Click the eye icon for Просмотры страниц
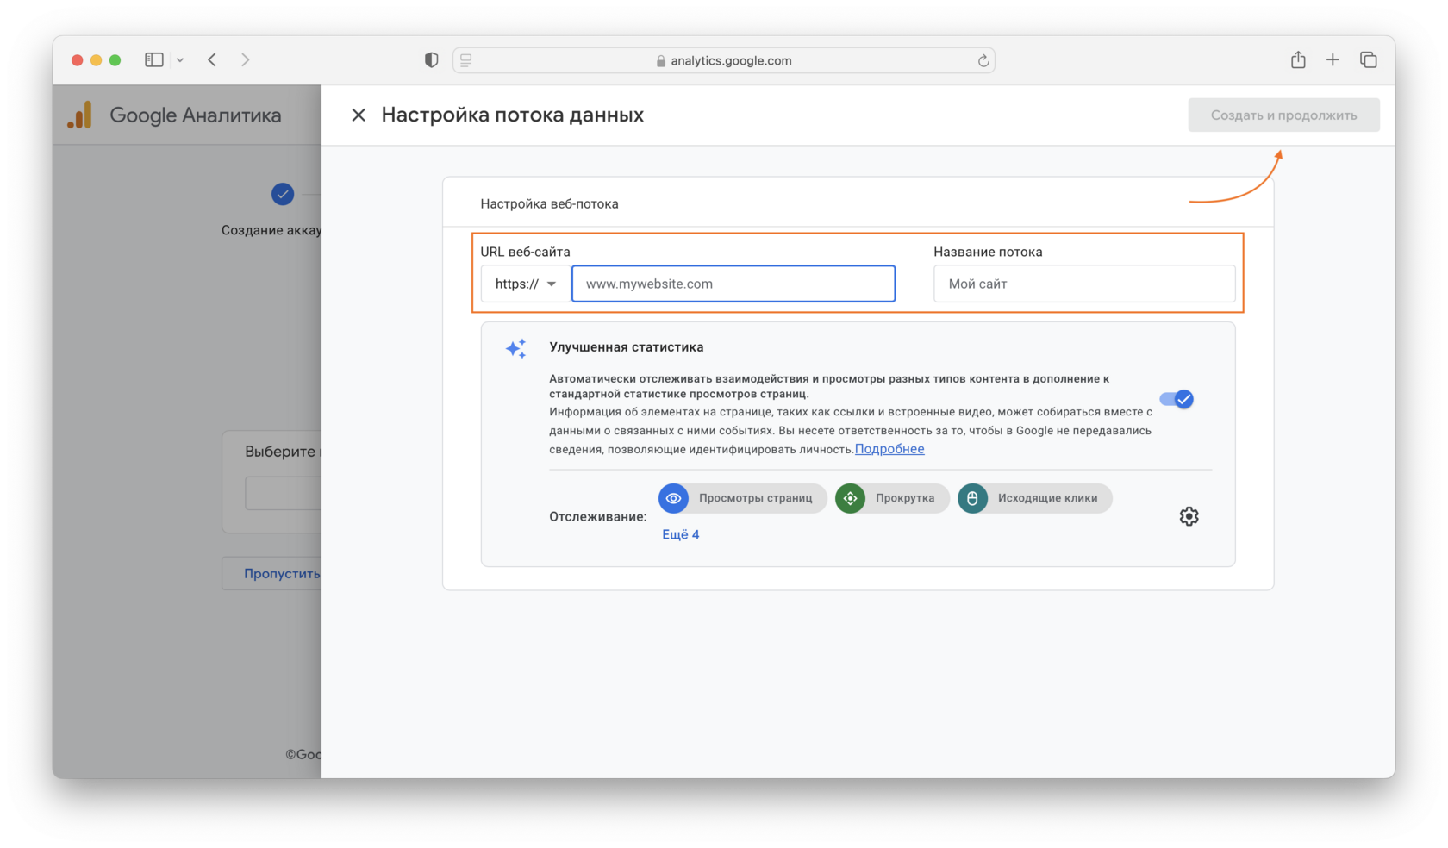Screen dimensions: 1448x848 (674, 498)
